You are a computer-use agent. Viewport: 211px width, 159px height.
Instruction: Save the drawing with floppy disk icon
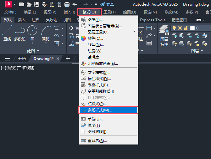click(36, 4)
